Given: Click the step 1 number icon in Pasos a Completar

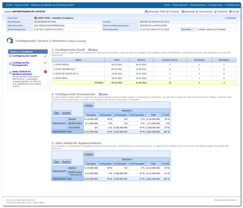Looking at the screenshot, I should (10, 56).
